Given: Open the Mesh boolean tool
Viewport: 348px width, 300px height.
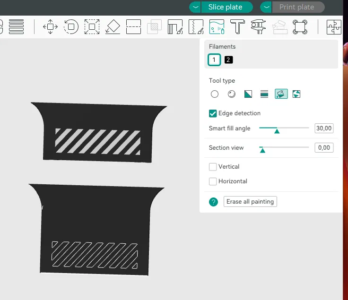Looking at the screenshot, I should 154,27.
